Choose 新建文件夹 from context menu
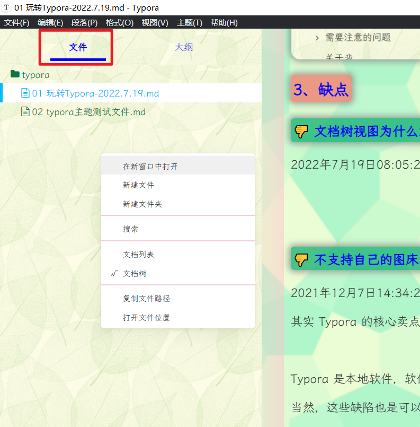The image size is (420, 427). (178, 204)
